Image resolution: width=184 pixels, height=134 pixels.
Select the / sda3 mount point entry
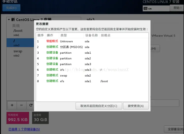click(20, 43)
